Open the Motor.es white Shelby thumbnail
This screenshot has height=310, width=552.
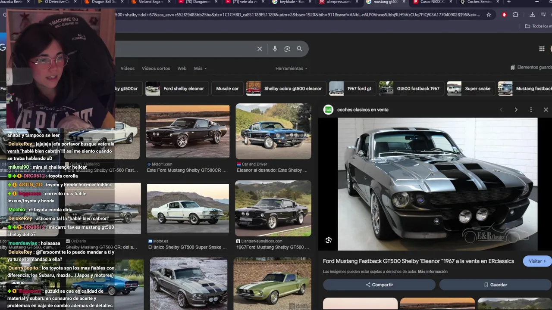pyautogui.click(x=188, y=209)
